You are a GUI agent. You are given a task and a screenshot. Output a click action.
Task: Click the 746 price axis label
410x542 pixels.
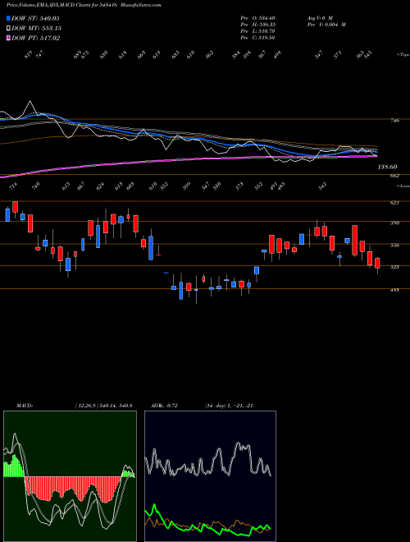click(394, 121)
